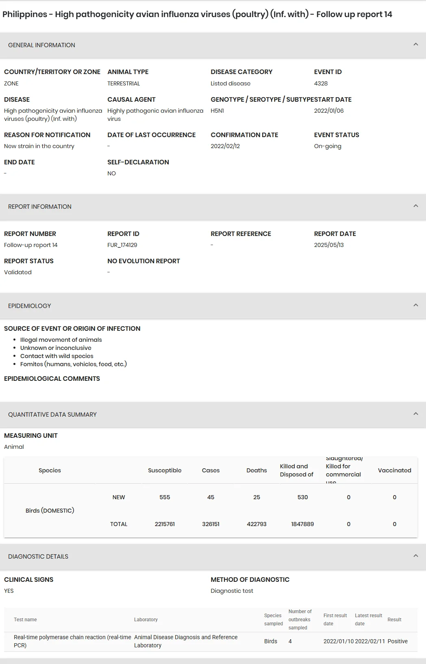This screenshot has width=426, height=664.
Task: Click the Killed and Disposed of header
Action: [297, 470]
